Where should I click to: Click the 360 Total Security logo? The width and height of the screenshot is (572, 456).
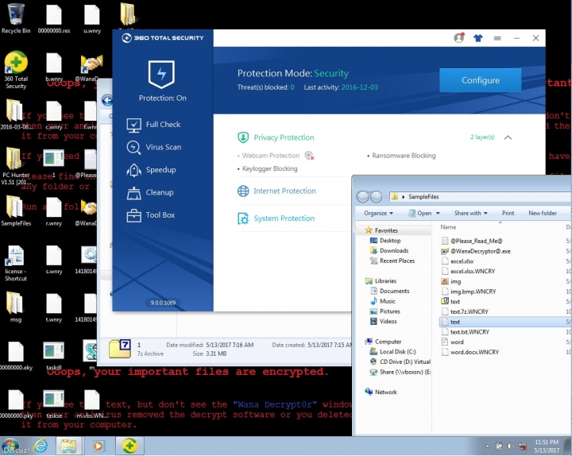pos(162,38)
